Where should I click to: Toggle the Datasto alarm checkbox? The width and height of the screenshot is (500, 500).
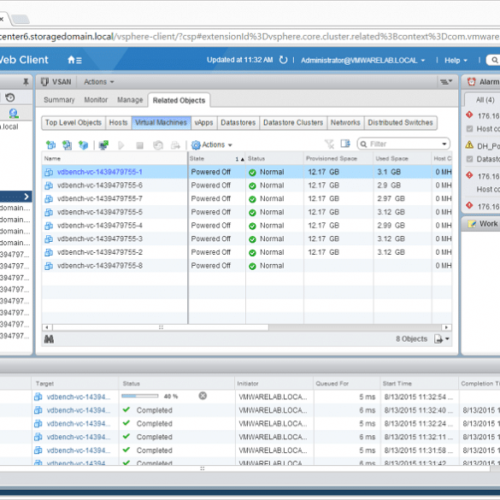(469, 159)
